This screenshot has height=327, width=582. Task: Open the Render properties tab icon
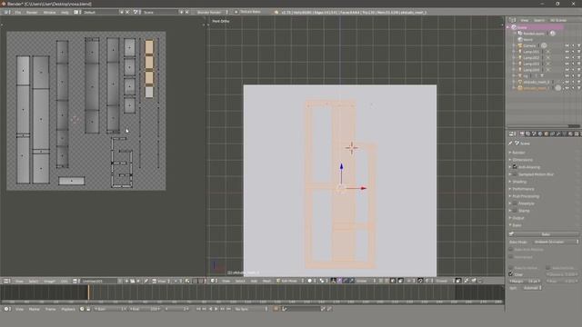pyautogui.click(x=522, y=134)
